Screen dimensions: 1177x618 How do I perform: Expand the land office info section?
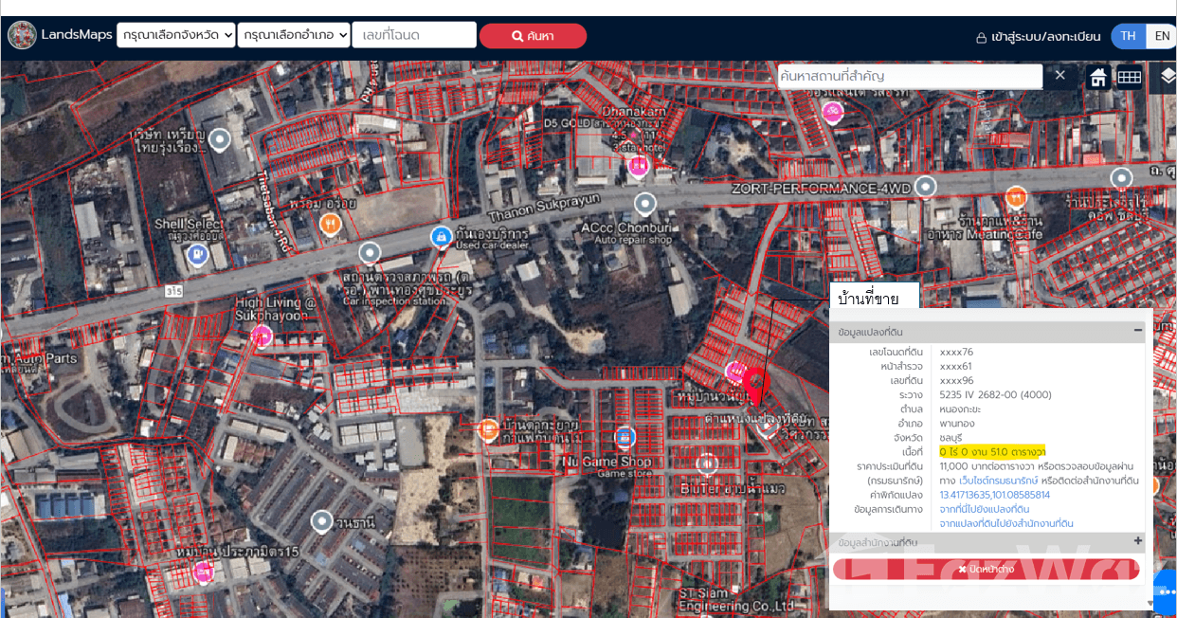click(x=1137, y=541)
